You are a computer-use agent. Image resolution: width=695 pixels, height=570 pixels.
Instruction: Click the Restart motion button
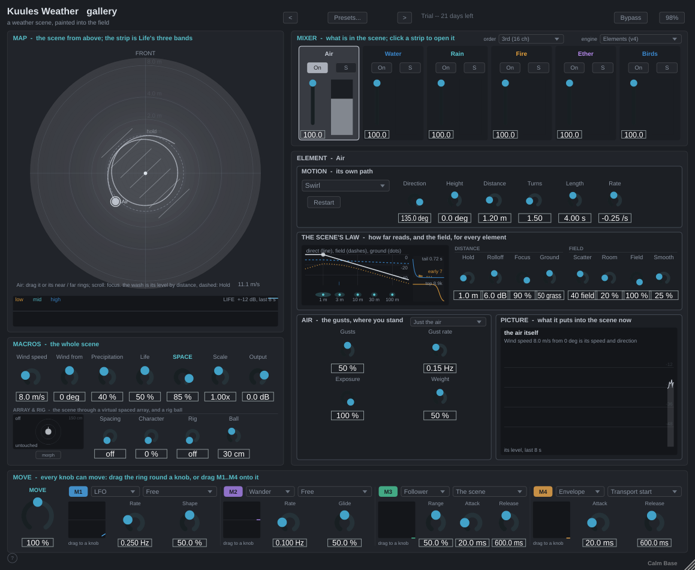pos(324,202)
